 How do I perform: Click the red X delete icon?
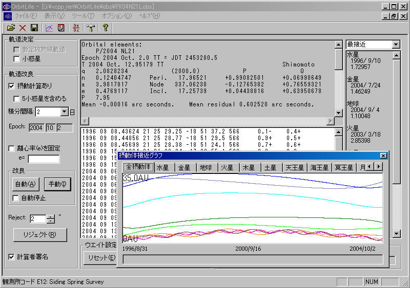[22, 28]
